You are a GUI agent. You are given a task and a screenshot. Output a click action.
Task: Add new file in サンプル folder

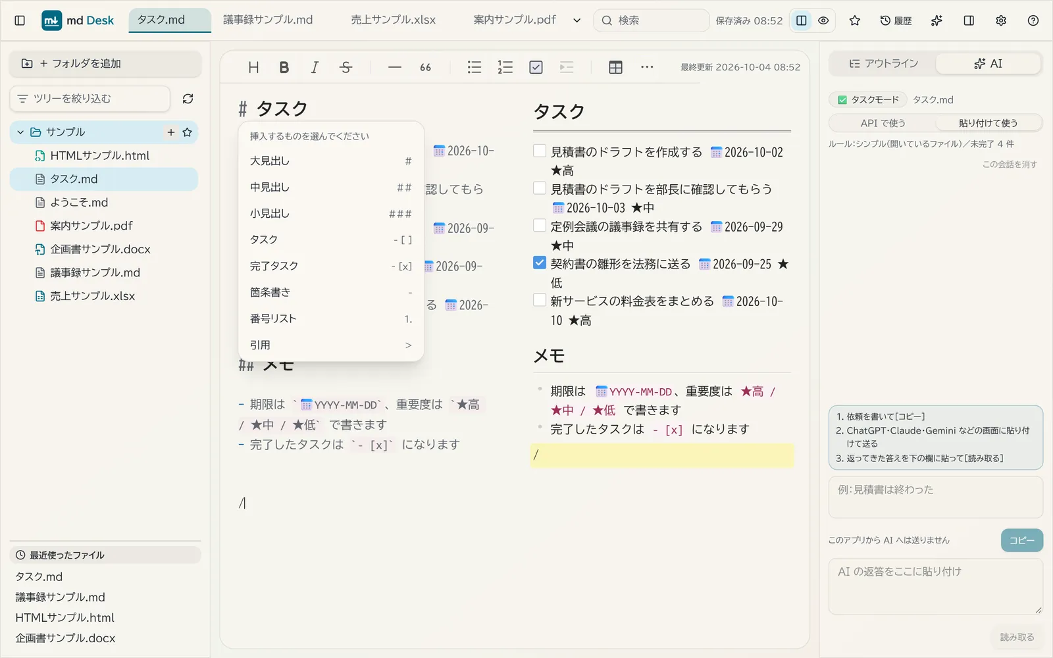(x=171, y=132)
